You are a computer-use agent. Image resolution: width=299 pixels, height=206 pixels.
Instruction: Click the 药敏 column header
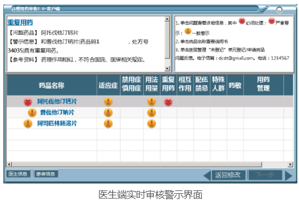pyautogui.click(x=235, y=85)
